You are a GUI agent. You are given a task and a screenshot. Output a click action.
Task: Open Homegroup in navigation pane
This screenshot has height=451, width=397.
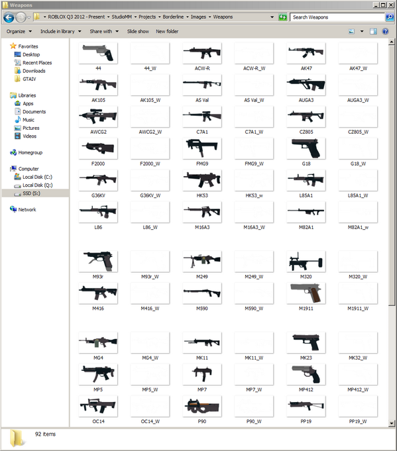27,152
